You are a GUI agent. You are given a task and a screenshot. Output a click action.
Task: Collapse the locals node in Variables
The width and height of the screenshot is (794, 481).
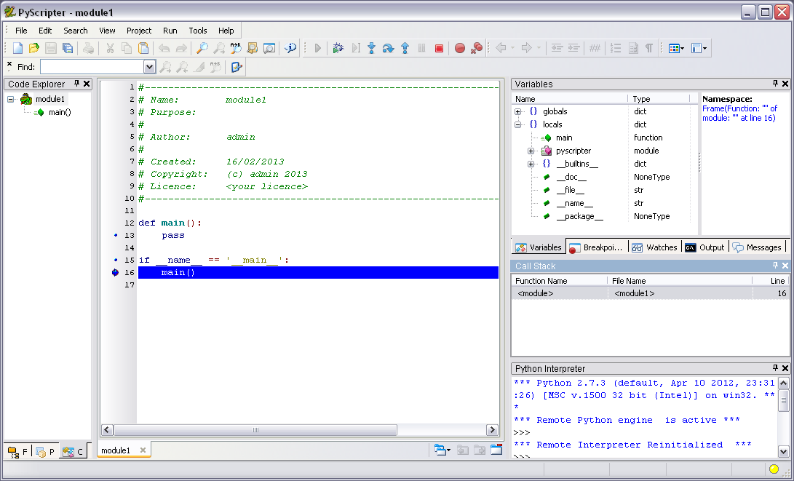click(518, 124)
